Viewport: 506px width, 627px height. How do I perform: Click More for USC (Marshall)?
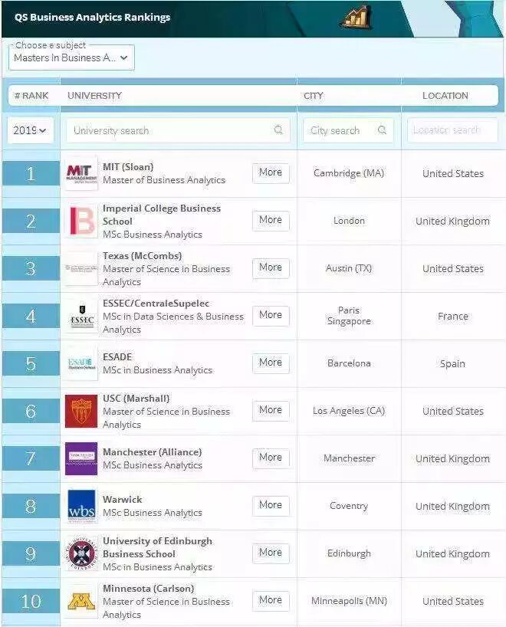(x=271, y=411)
